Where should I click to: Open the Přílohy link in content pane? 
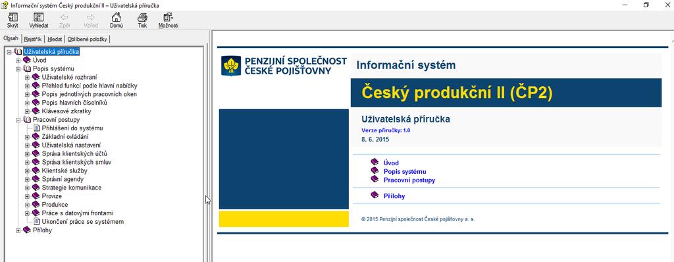(x=394, y=196)
